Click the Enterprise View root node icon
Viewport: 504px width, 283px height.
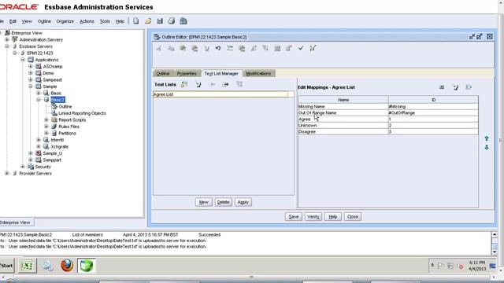click(x=7, y=33)
